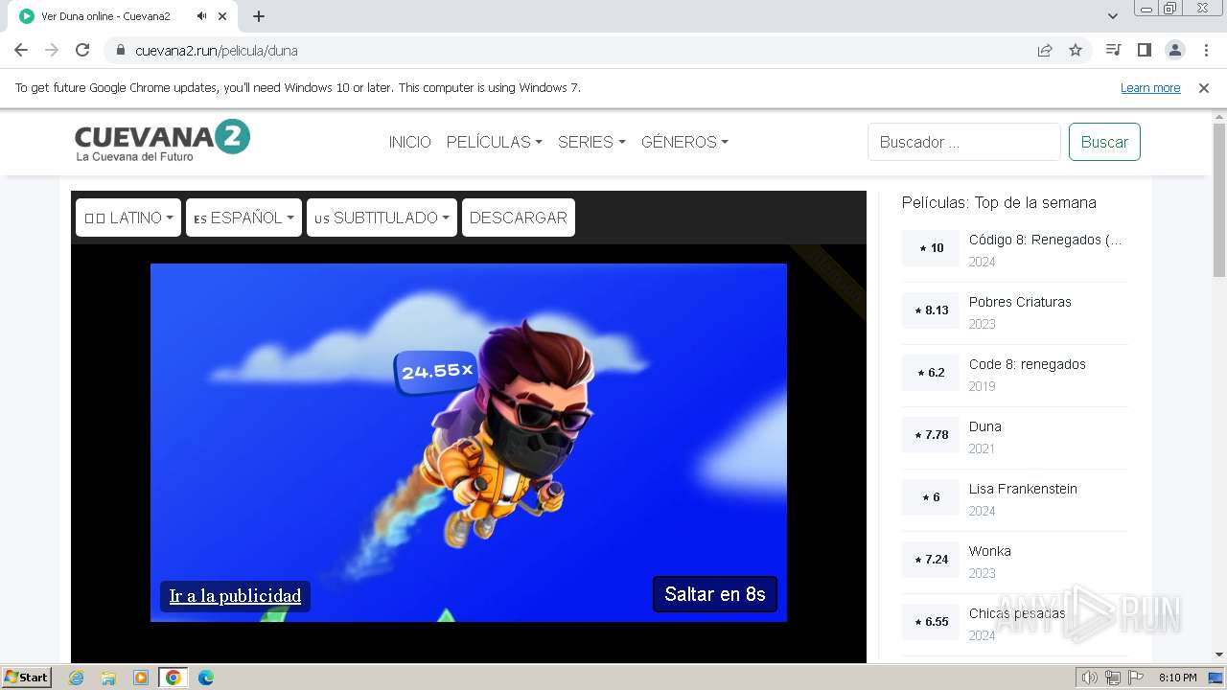Open Lisa Frankenstein from weekly top
Image resolution: width=1227 pixels, height=690 pixels.
[x=1023, y=489]
